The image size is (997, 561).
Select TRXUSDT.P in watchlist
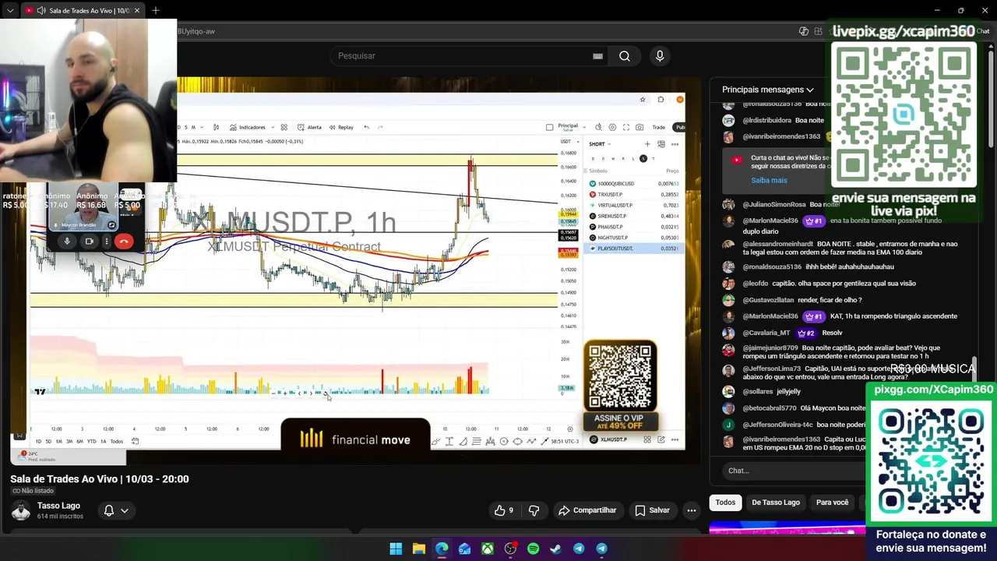click(634, 194)
